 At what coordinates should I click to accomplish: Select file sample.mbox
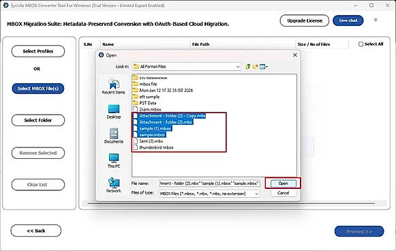coord(149,135)
